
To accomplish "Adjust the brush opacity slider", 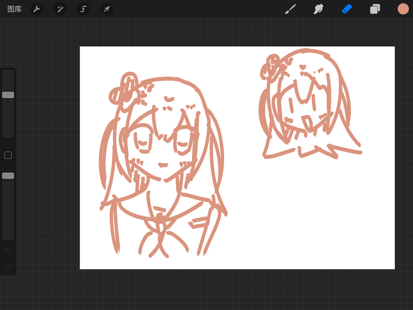I will click(x=7, y=176).
